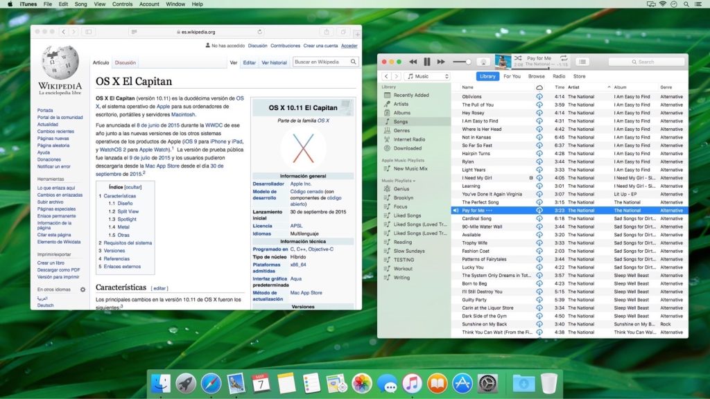Open Ver historial on Wikipedia
This screenshot has width=710, height=399.
pos(274,63)
